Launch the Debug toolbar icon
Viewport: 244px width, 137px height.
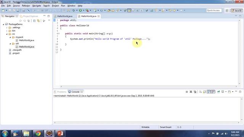point(74,10)
